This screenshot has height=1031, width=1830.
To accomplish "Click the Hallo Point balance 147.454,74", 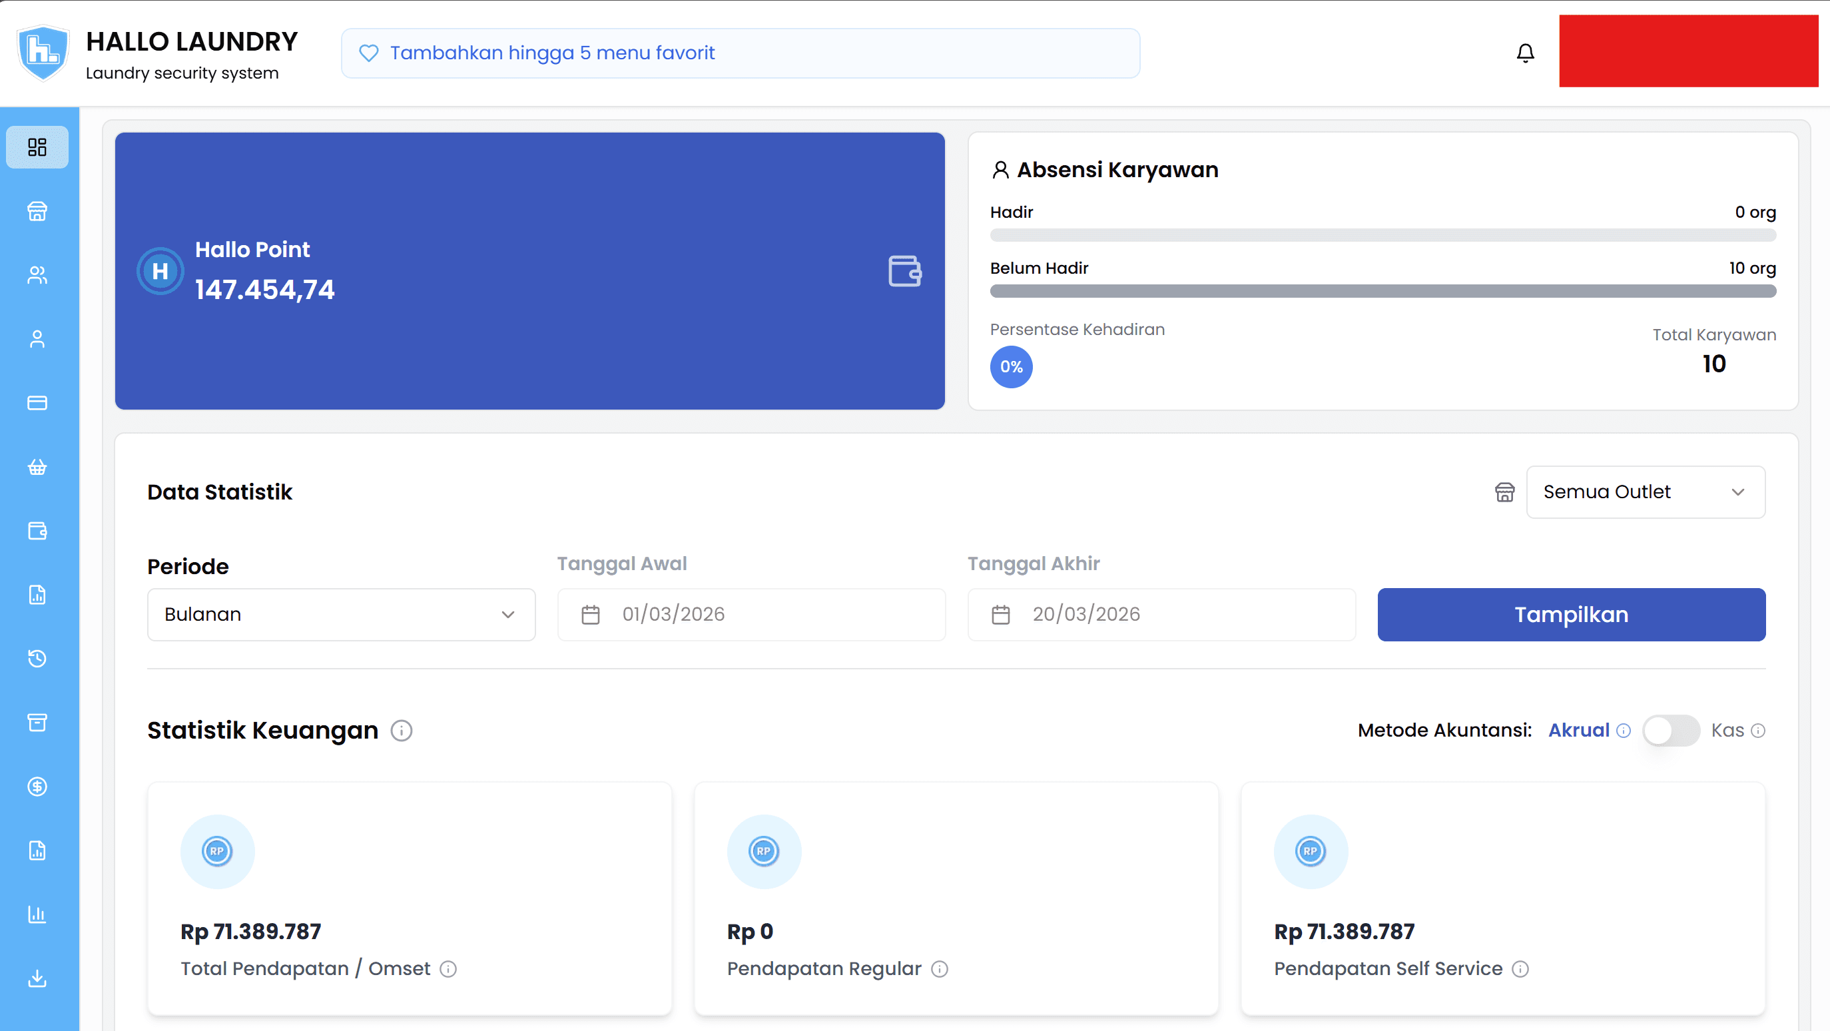I will 265,289.
